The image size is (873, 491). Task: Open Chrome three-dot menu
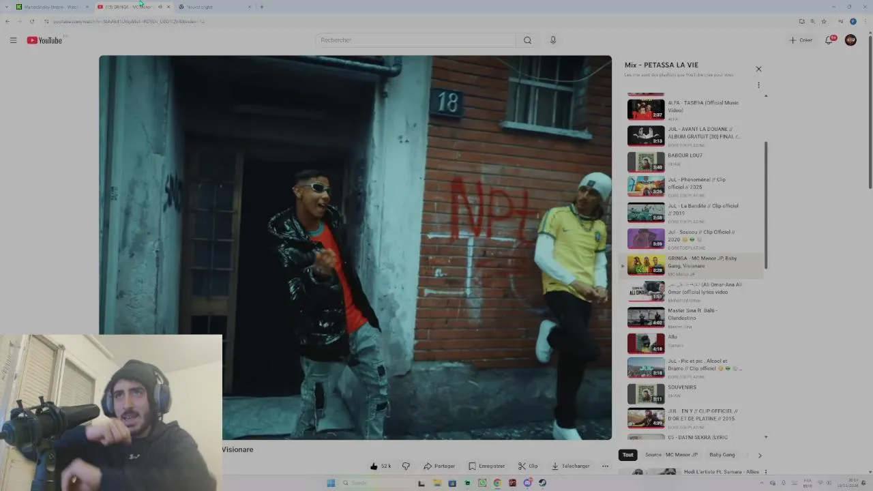click(x=864, y=21)
